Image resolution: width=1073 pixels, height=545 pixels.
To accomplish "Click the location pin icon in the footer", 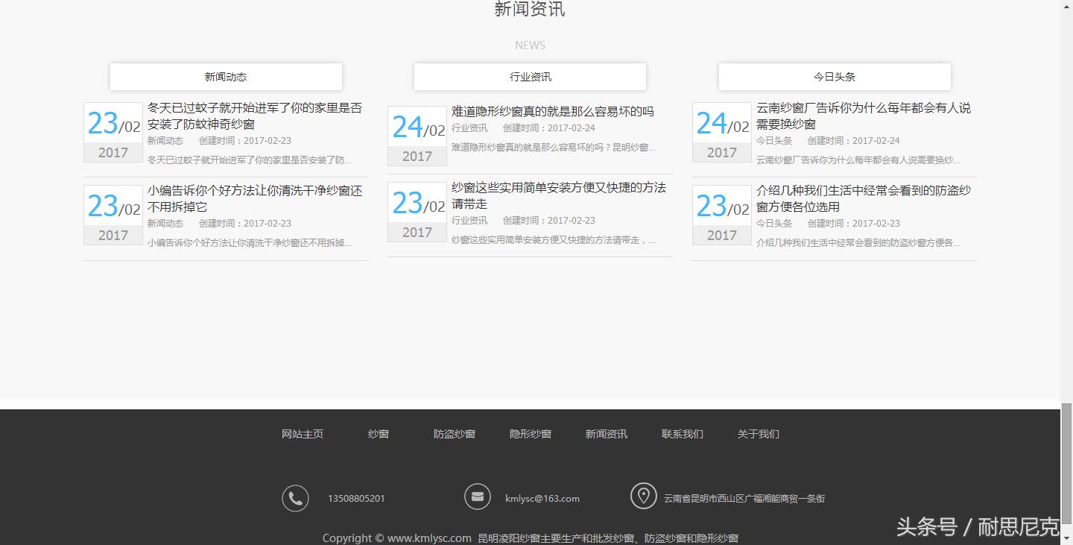I will pyautogui.click(x=644, y=495).
